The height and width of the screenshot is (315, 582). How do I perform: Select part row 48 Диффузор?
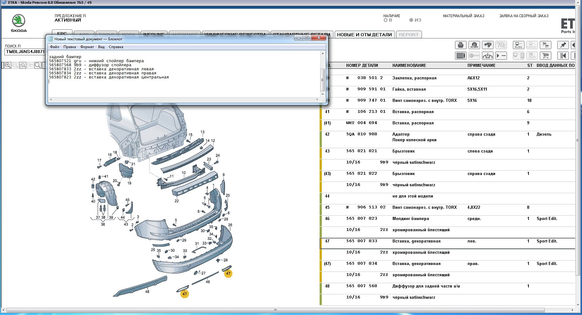click(426, 286)
